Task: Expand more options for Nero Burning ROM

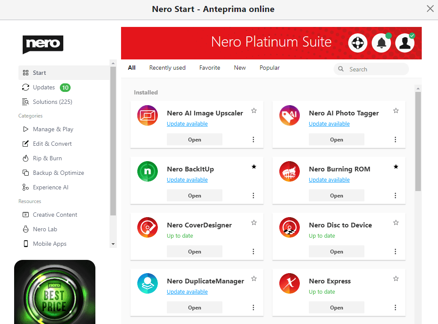Action: (395, 196)
